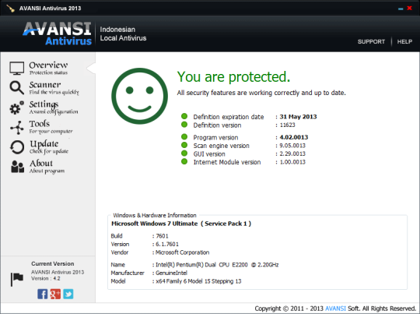Click Model value 'x64 Family 6 Model 15 Stepping 13'
Image resolution: width=420 pixels, height=314 pixels.
point(198,281)
